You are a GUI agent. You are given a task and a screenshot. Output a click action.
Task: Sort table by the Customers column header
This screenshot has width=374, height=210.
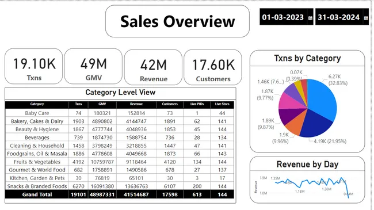[x=170, y=104]
